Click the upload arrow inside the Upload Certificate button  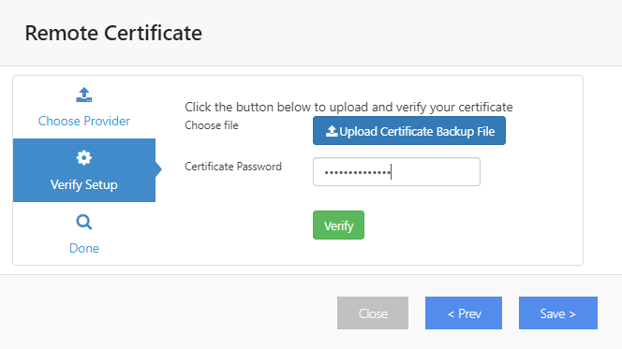pyautogui.click(x=332, y=131)
